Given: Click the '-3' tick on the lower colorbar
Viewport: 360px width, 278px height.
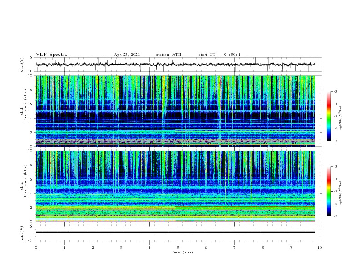Looking at the screenshot, I should point(335,167).
